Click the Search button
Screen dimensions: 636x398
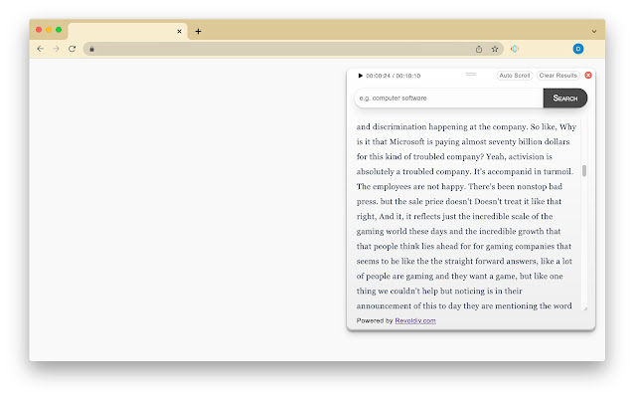click(565, 98)
